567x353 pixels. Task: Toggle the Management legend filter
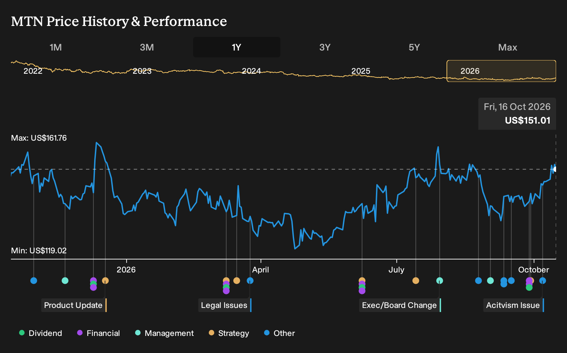click(164, 333)
